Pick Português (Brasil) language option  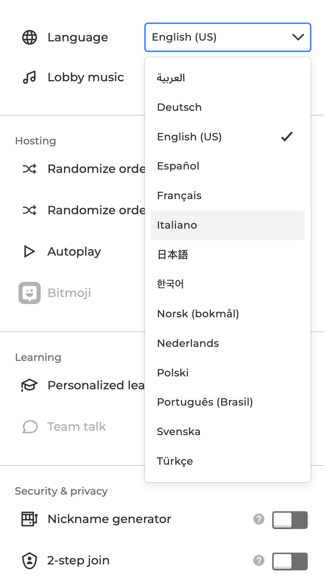[205, 402]
